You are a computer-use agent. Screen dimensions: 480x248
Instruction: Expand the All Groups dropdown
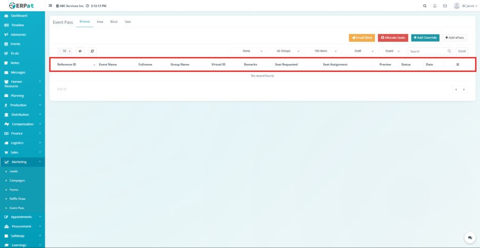pos(284,51)
